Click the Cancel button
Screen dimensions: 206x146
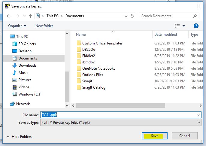pos(185,136)
